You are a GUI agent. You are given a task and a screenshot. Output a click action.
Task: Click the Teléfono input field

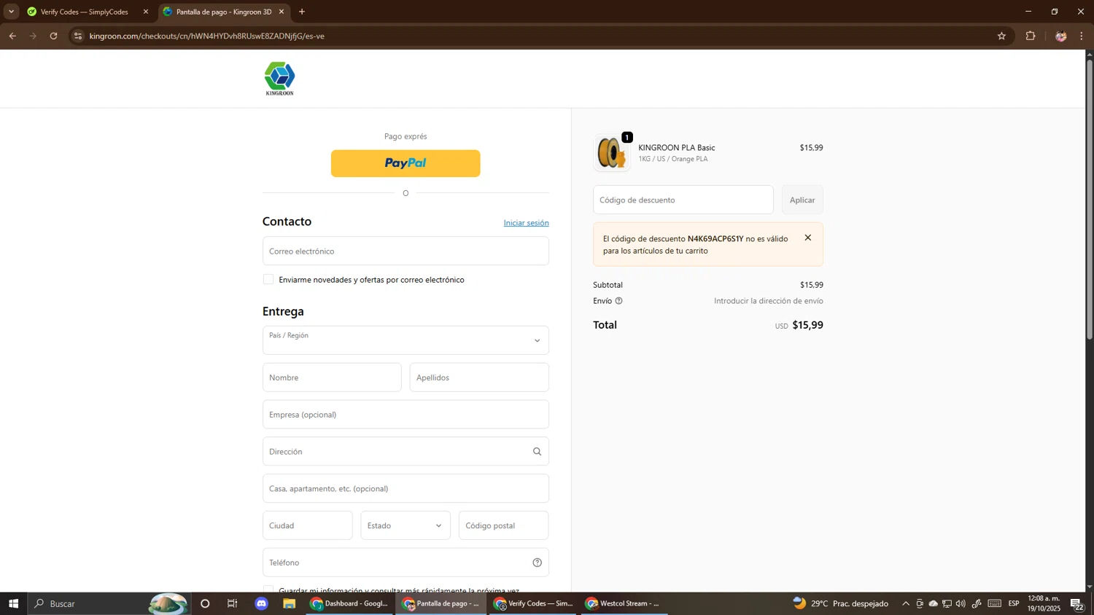pos(406,563)
